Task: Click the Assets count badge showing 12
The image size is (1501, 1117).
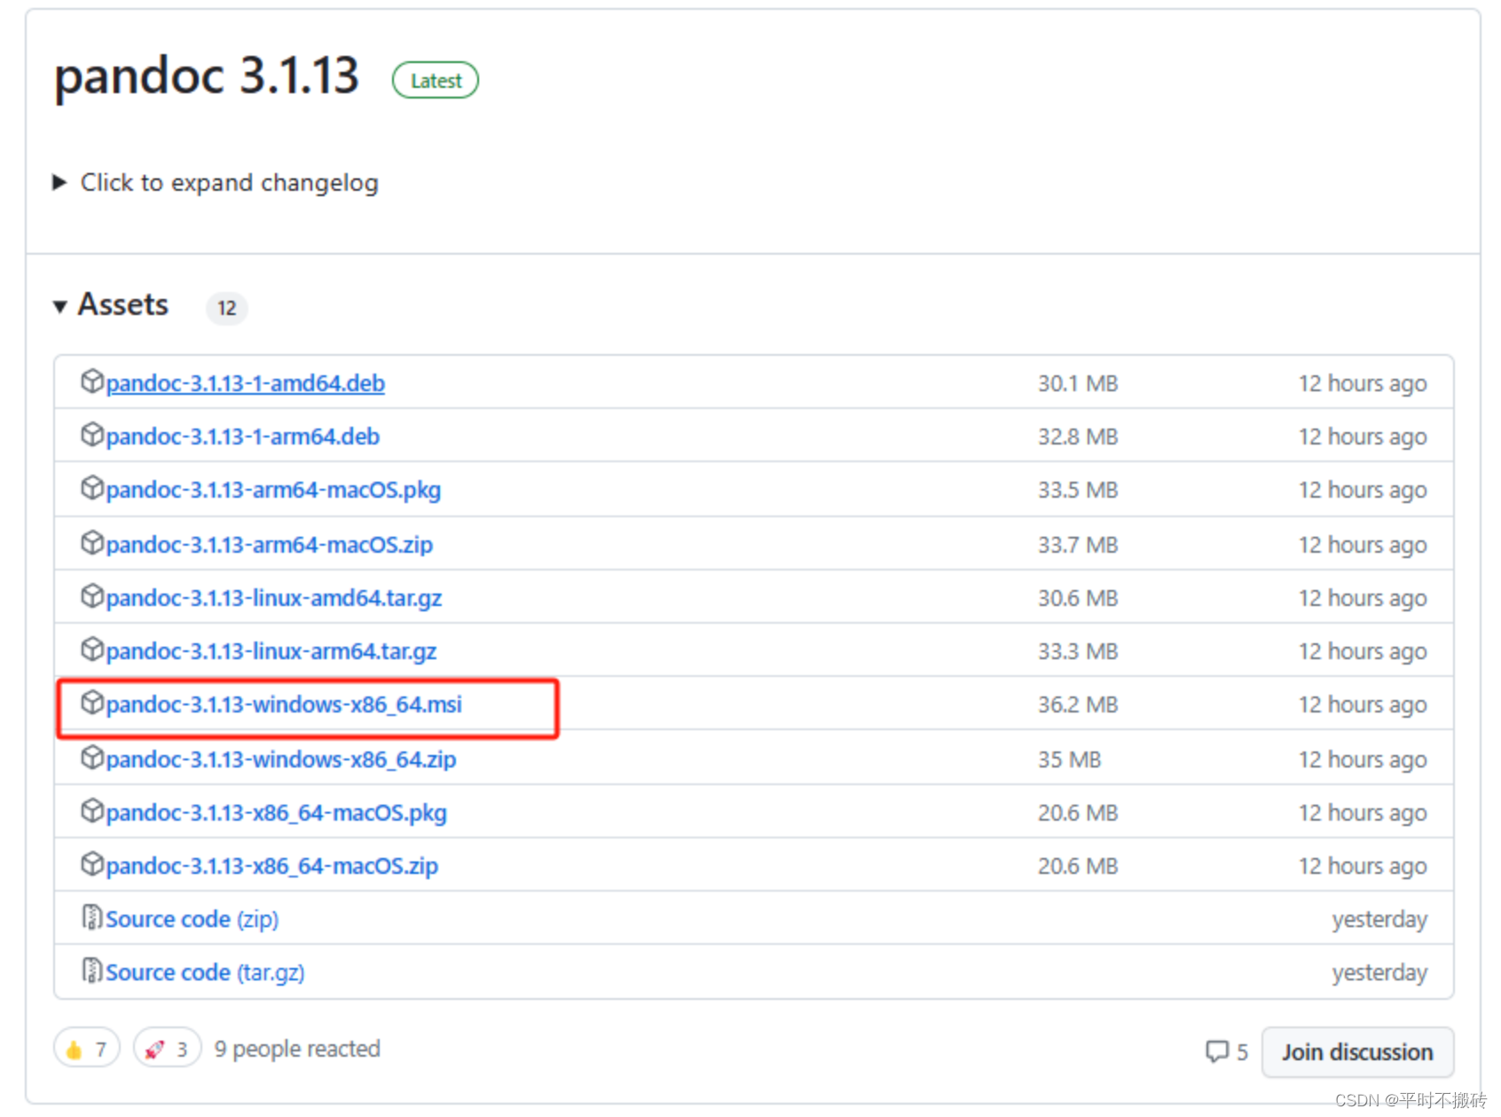Action: coord(226,308)
